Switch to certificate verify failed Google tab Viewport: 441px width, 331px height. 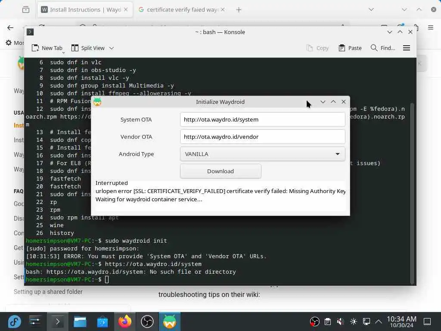[181, 9]
